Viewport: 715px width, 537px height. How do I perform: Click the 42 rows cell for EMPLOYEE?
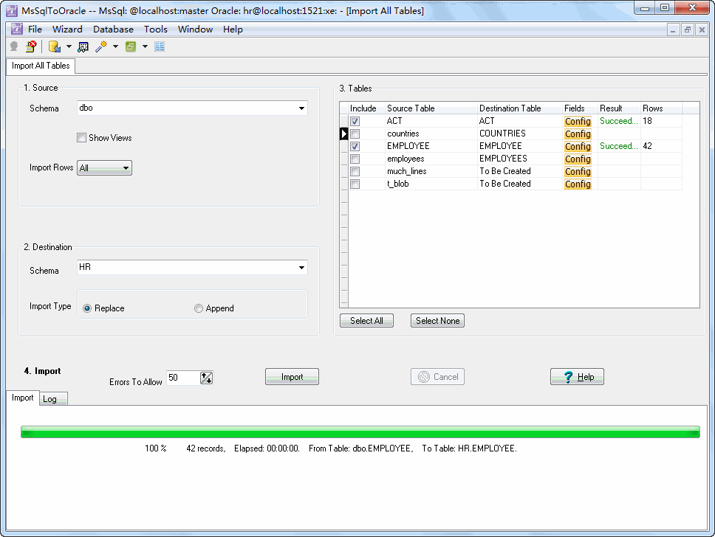pos(661,146)
